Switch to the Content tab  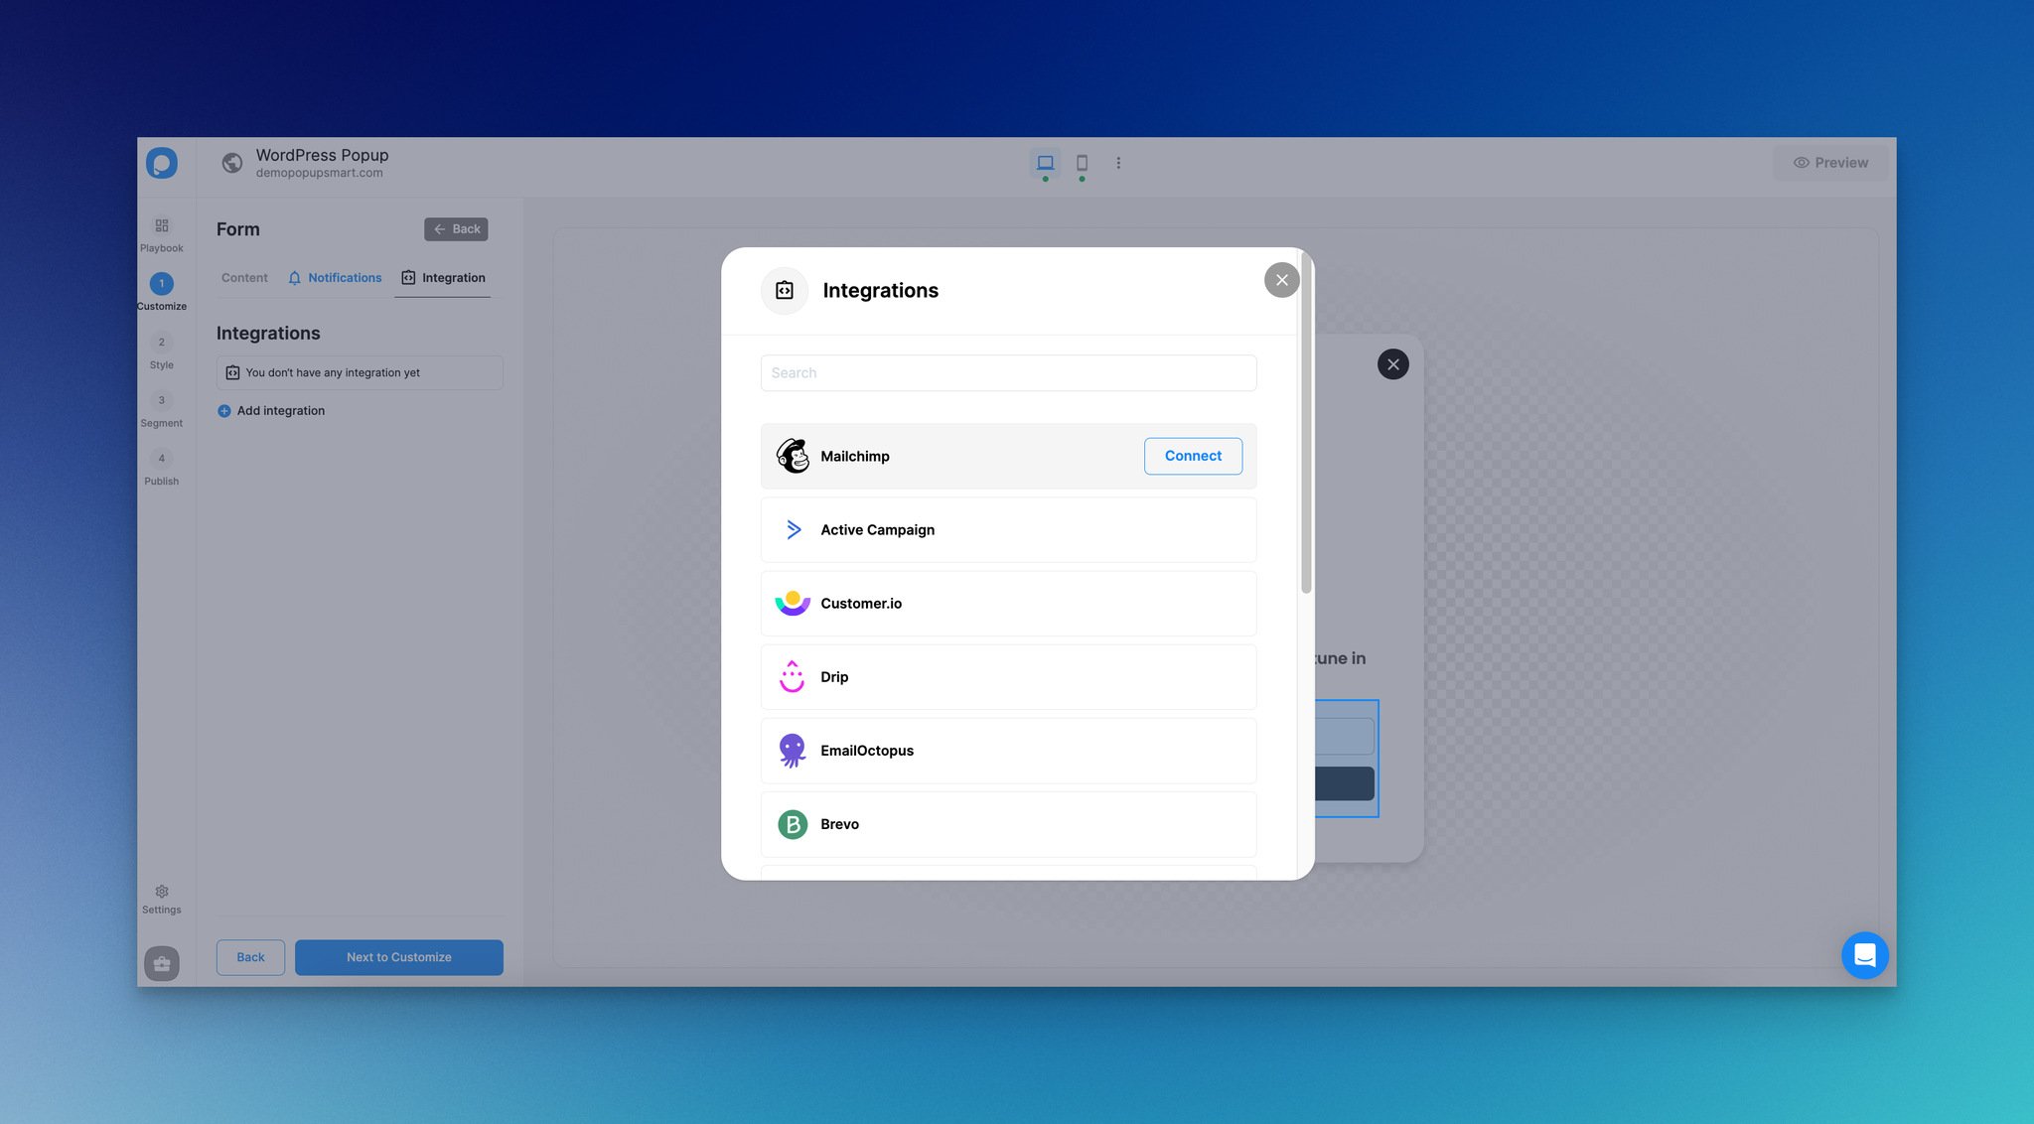243,277
